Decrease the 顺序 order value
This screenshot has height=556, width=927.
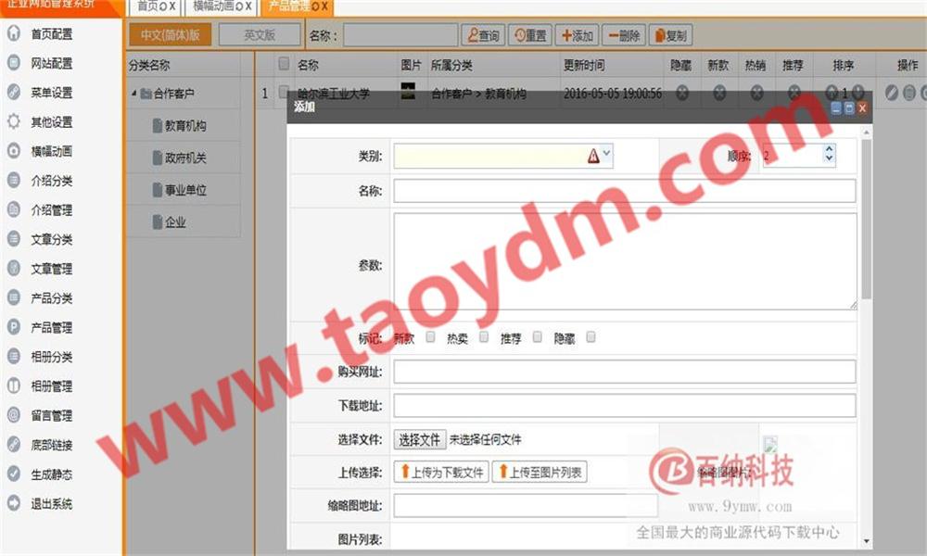(x=829, y=158)
